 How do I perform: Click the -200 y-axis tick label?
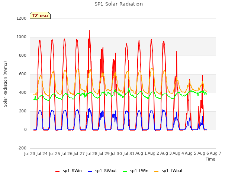tap(22, 148)
